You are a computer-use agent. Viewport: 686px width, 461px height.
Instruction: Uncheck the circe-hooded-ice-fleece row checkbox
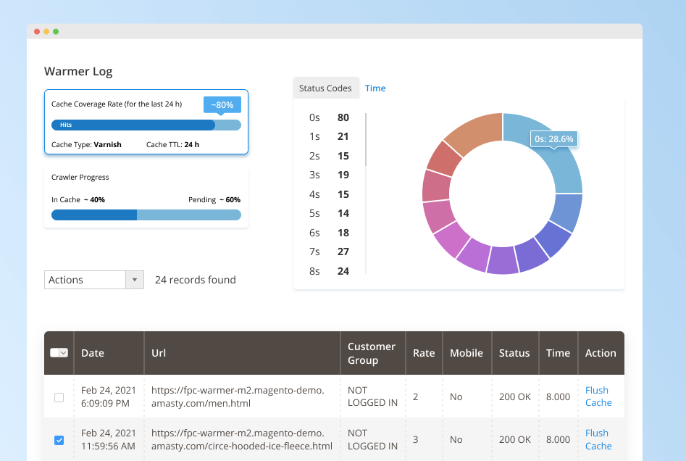pos(59,440)
